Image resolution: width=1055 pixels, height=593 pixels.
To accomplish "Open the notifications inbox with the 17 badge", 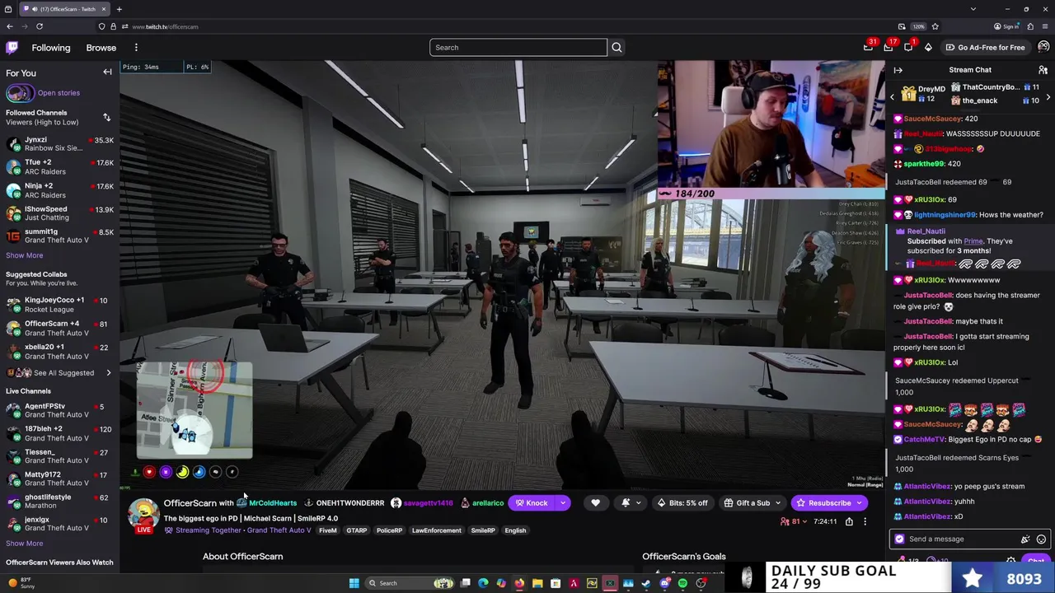I will tap(889, 47).
